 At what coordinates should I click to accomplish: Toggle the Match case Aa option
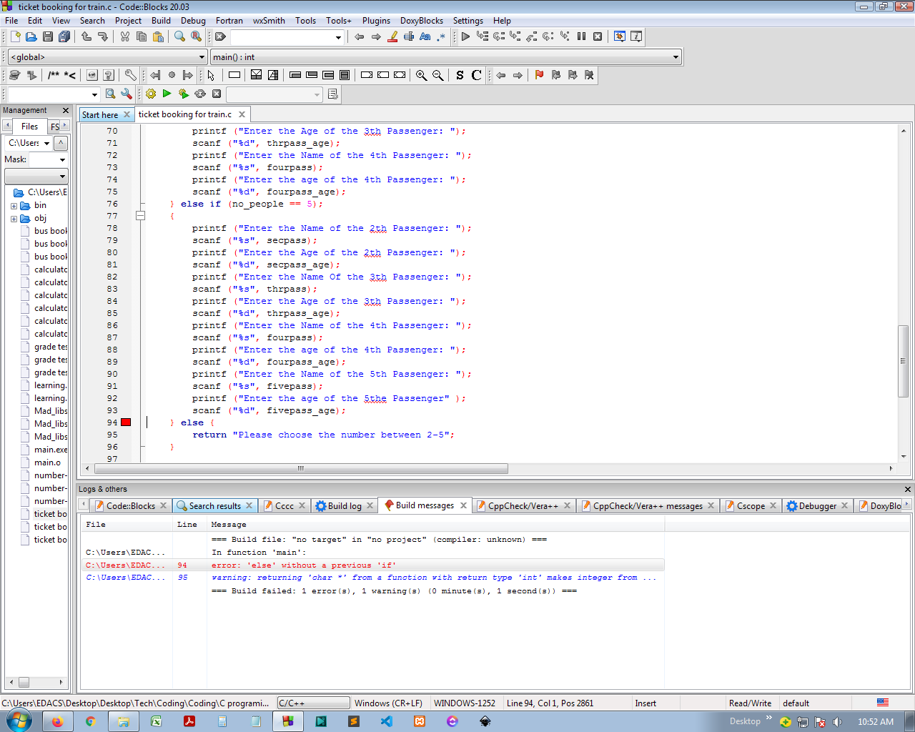coord(425,36)
